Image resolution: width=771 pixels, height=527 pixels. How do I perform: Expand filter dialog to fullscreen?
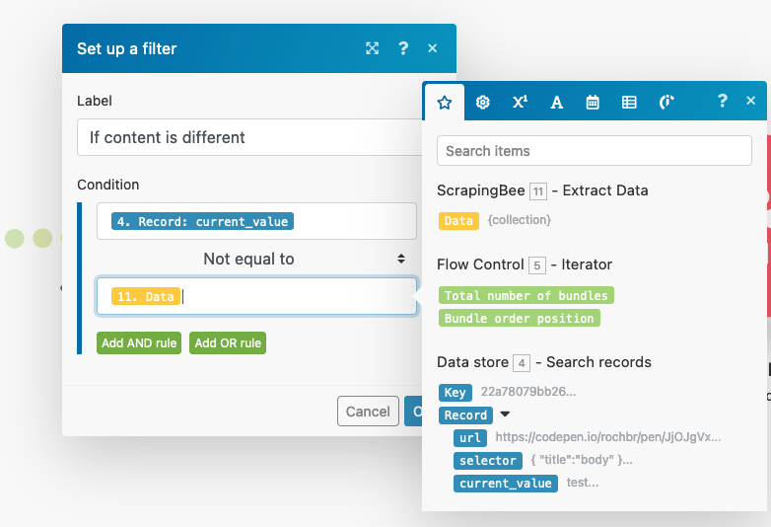(x=372, y=48)
